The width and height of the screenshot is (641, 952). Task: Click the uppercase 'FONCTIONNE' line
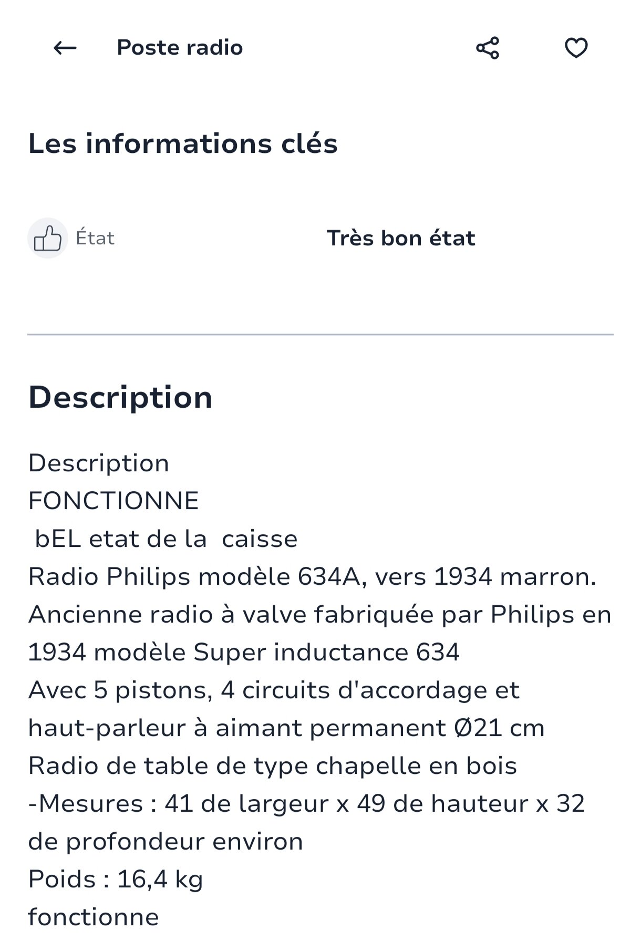[113, 501]
